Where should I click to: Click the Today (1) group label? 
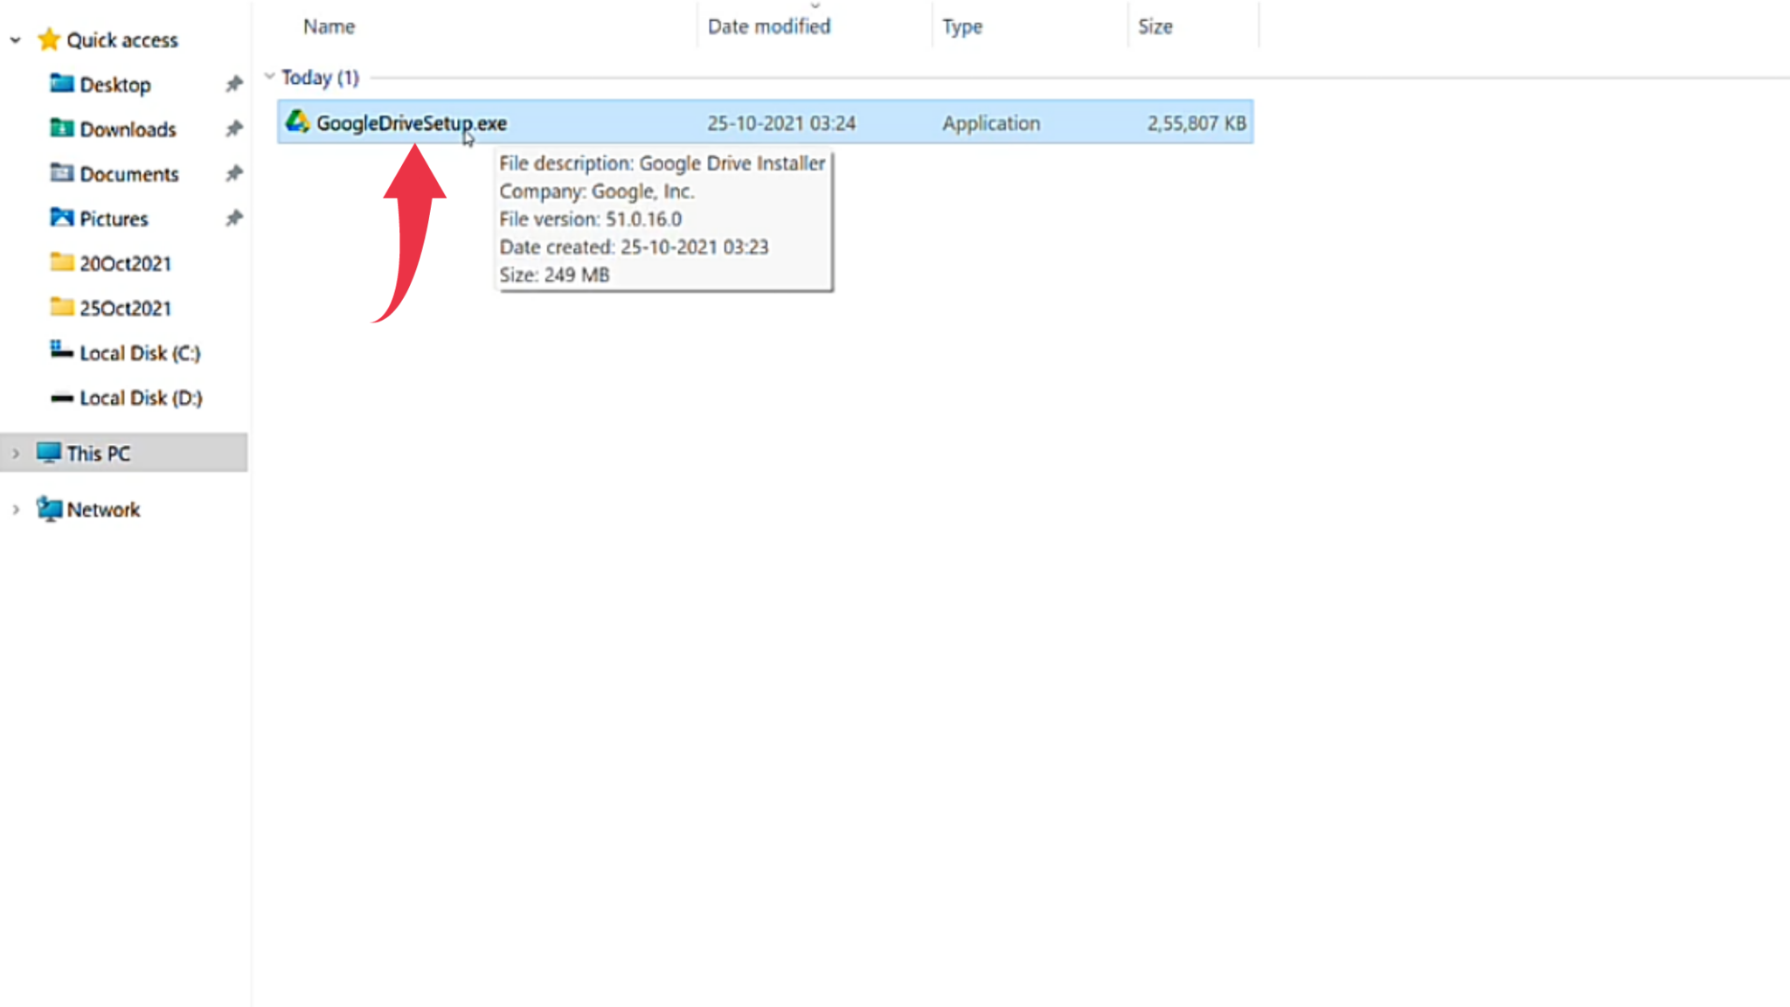click(x=320, y=78)
